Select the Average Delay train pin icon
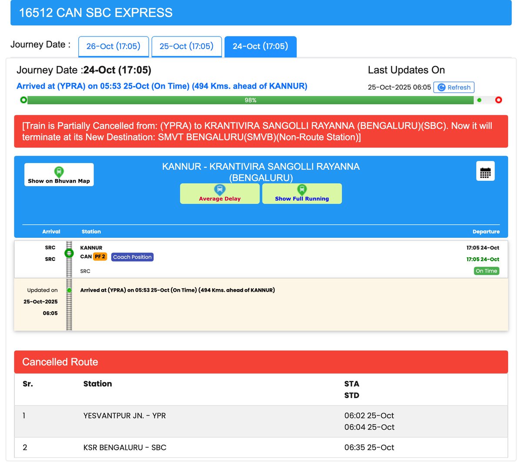This screenshot has height=473, width=522. (x=219, y=189)
